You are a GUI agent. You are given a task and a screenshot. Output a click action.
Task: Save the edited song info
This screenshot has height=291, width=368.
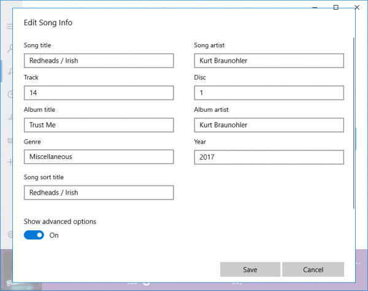point(250,270)
